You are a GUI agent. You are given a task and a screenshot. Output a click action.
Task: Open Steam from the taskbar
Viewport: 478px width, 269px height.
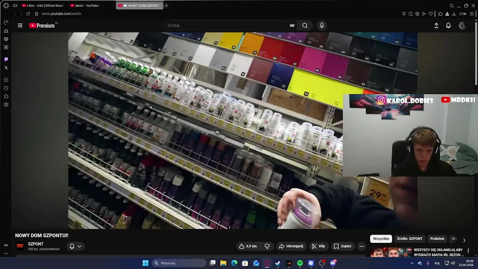pyautogui.click(x=278, y=263)
